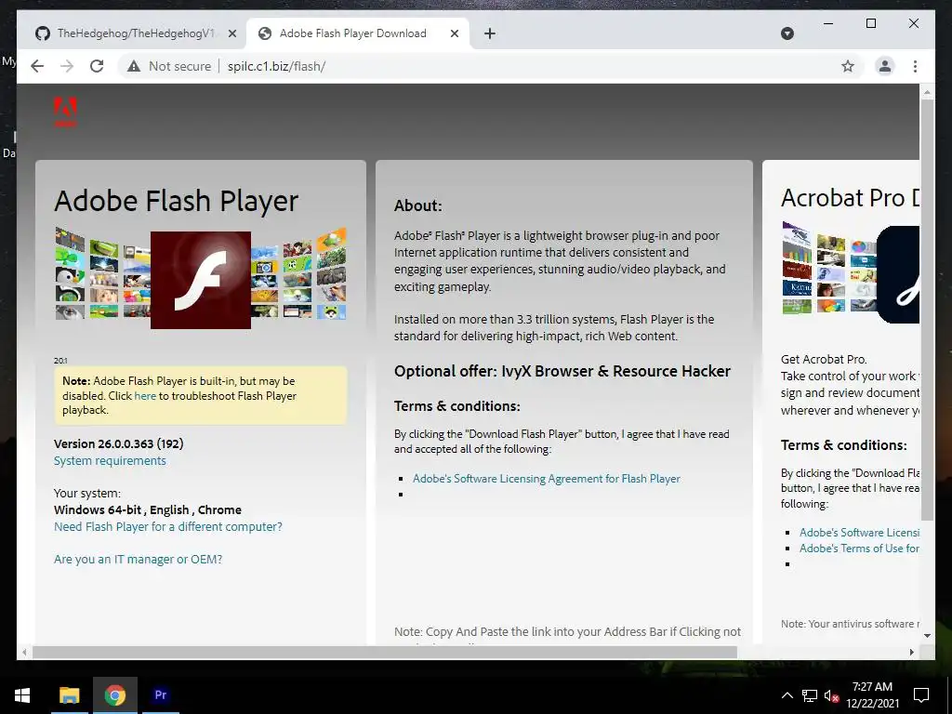This screenshot has width=952, height=714.
Task: Click the scroll right arrow
Action: (911, 652)
